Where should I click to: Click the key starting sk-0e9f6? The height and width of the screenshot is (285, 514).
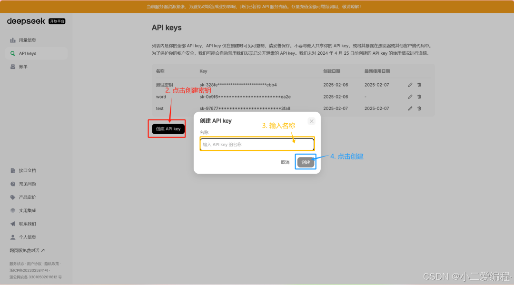pos(245,97)
